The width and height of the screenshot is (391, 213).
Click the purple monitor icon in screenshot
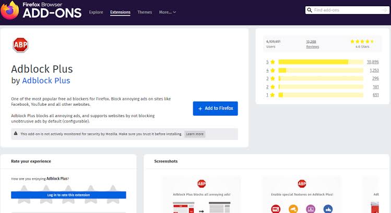coord(311,209)
